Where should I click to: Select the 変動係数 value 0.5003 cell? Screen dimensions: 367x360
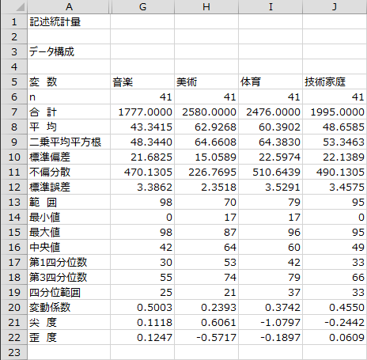142,307
